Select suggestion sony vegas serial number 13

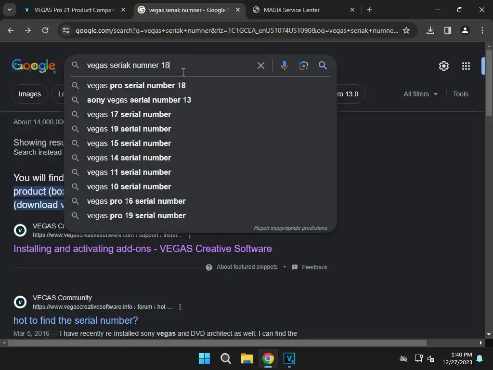tap(200, 100)
